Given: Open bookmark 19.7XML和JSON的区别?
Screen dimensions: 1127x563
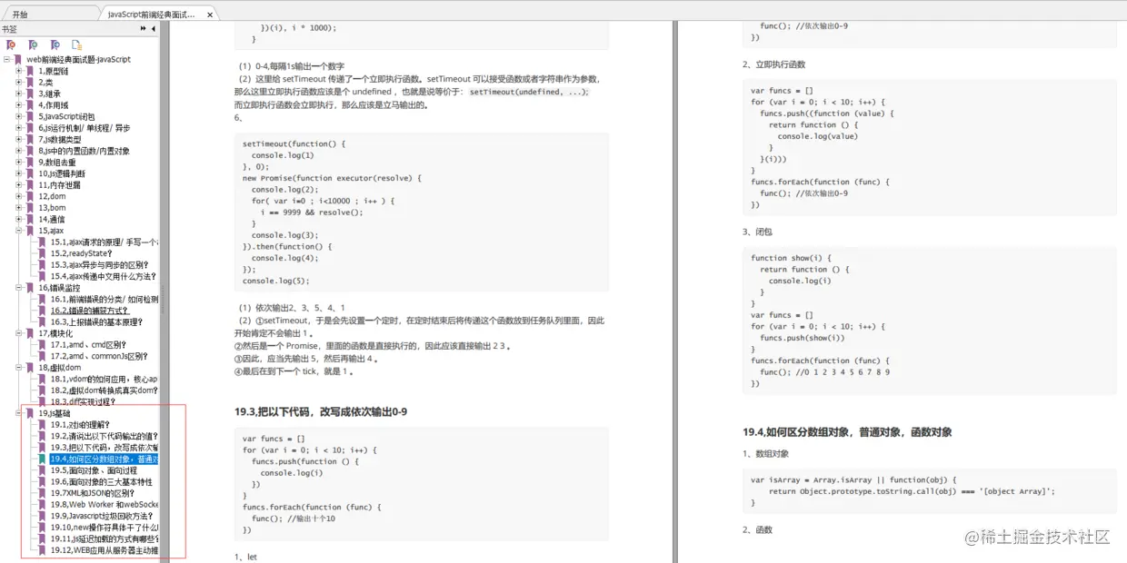Looking at the screenshot, I should point(92,493).
